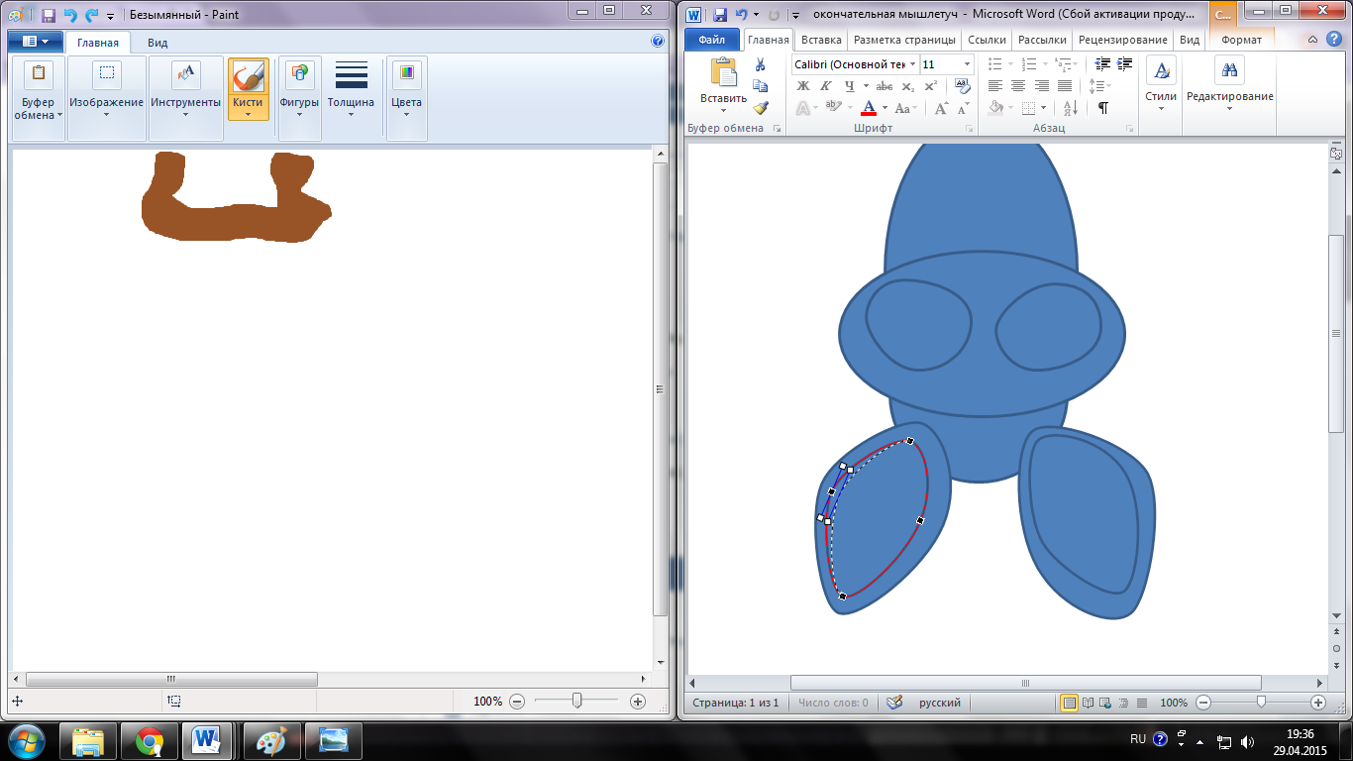Image resolution: width=1353 pixels, height=761 pixels.
Task: Switch to the Рецензирование tab in Word
Action: tap(1122, 40)
